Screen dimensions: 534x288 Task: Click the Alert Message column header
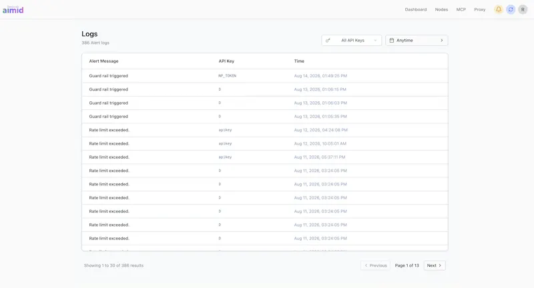tap(103, 61)
